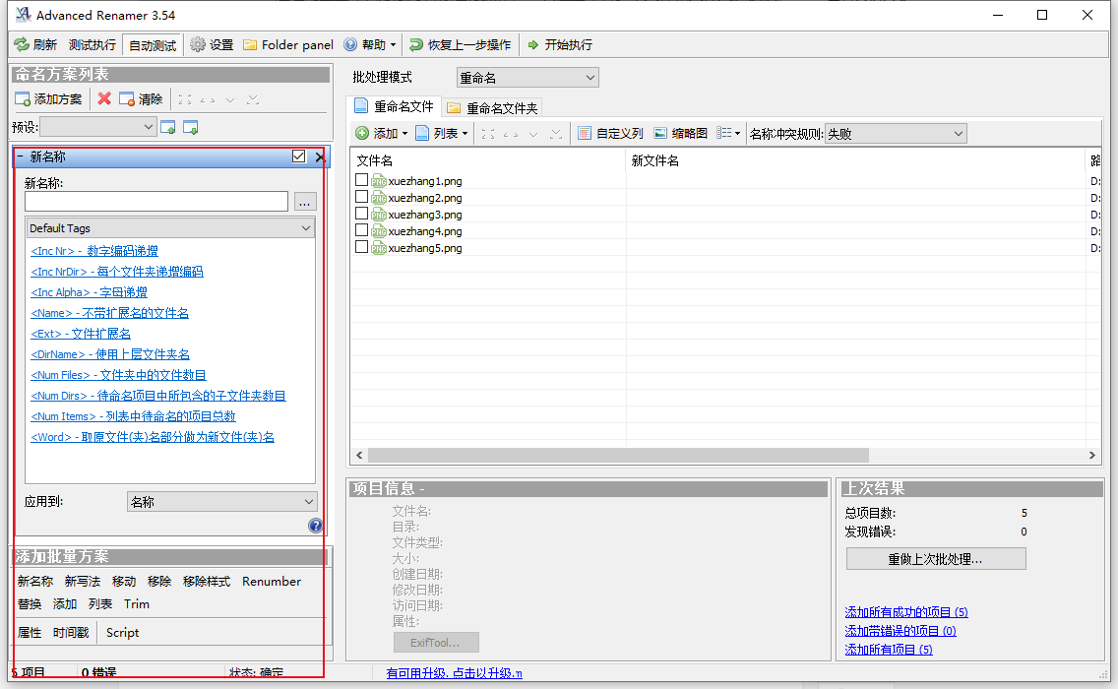Viewport: 1118px width, 689px height.
Task: Close the 新名称 method panel
Action: click(320, 157)
